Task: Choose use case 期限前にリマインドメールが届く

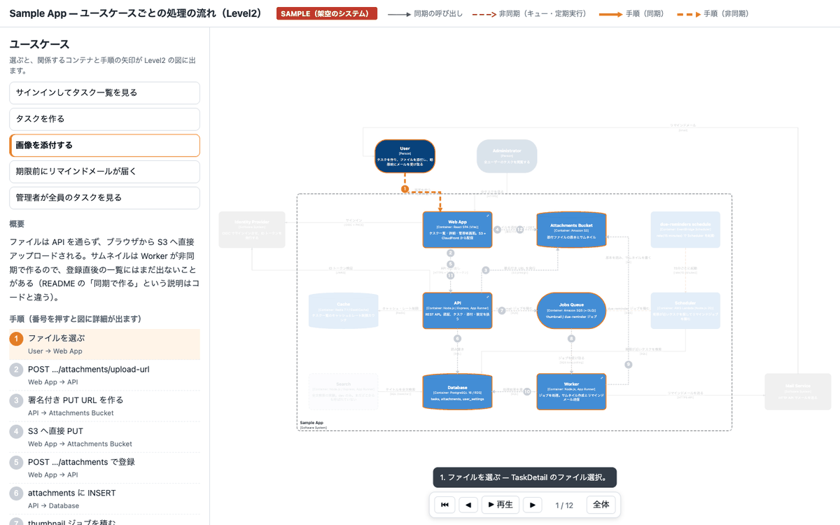Action: (x=104, y=171)
